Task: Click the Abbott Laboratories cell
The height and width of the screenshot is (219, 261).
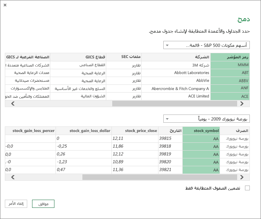Action: (176, 73)
